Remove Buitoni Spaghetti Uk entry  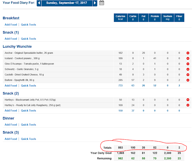[x=188, y=80]
